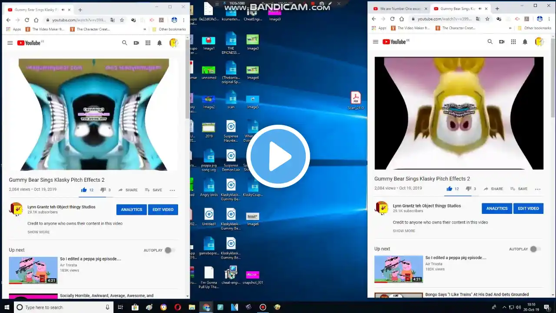Open the Action Center notifications icon
Image resolution: width=556 pixels, height=313 pixels.
[546, 307]
